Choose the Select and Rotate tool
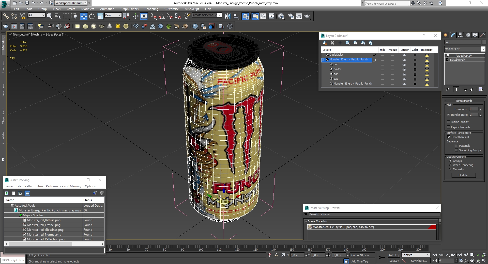 coord(92,16)
